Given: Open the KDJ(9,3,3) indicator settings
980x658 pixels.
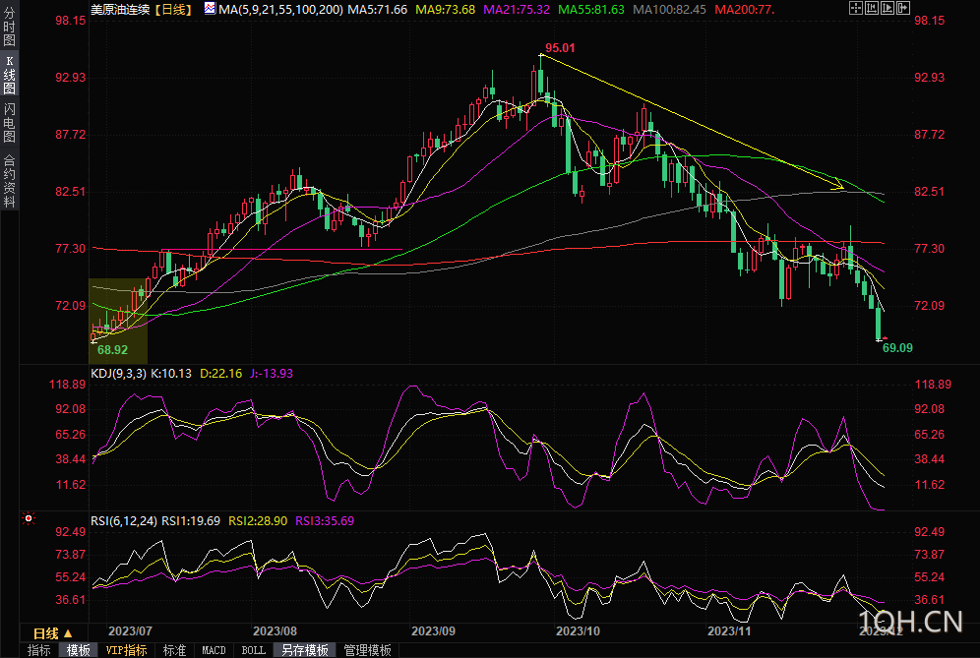Looking at the screenshot, I should [118, 373].
